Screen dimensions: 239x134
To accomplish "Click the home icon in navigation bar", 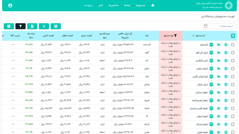I will [153, 5].
